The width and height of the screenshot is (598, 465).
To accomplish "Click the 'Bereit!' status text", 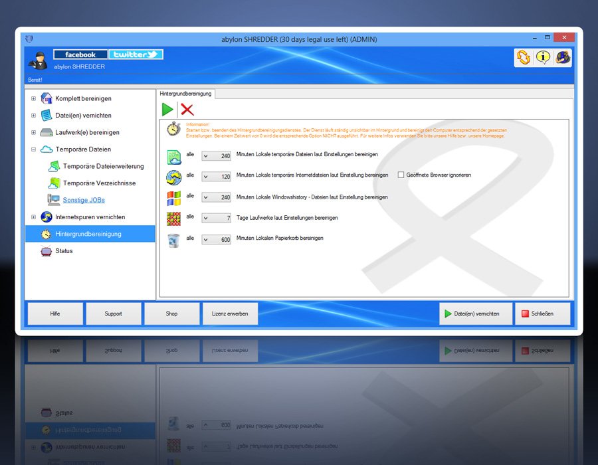I will pos(35,80).
